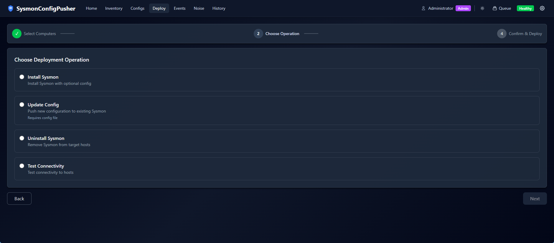This screenshot has width=554, height=243.
Task: Click the Queue label in the header
Action: tap(505, 8)
